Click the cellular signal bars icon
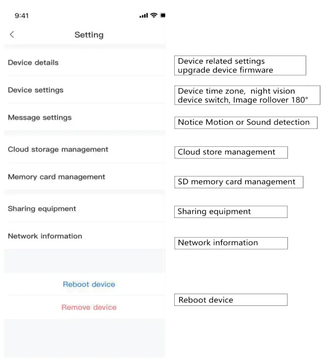Screen dimensions: 326x361 click(144, 16)
